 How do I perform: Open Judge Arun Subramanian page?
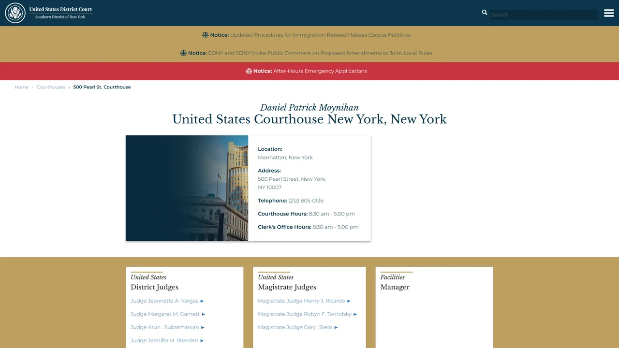coord(167,327)
